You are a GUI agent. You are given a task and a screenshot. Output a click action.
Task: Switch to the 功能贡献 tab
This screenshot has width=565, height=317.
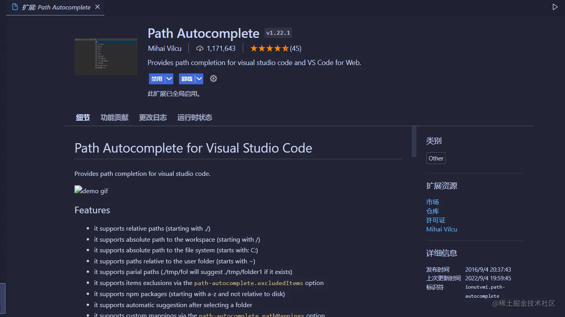pyautogui.click(x=114, y=117)
